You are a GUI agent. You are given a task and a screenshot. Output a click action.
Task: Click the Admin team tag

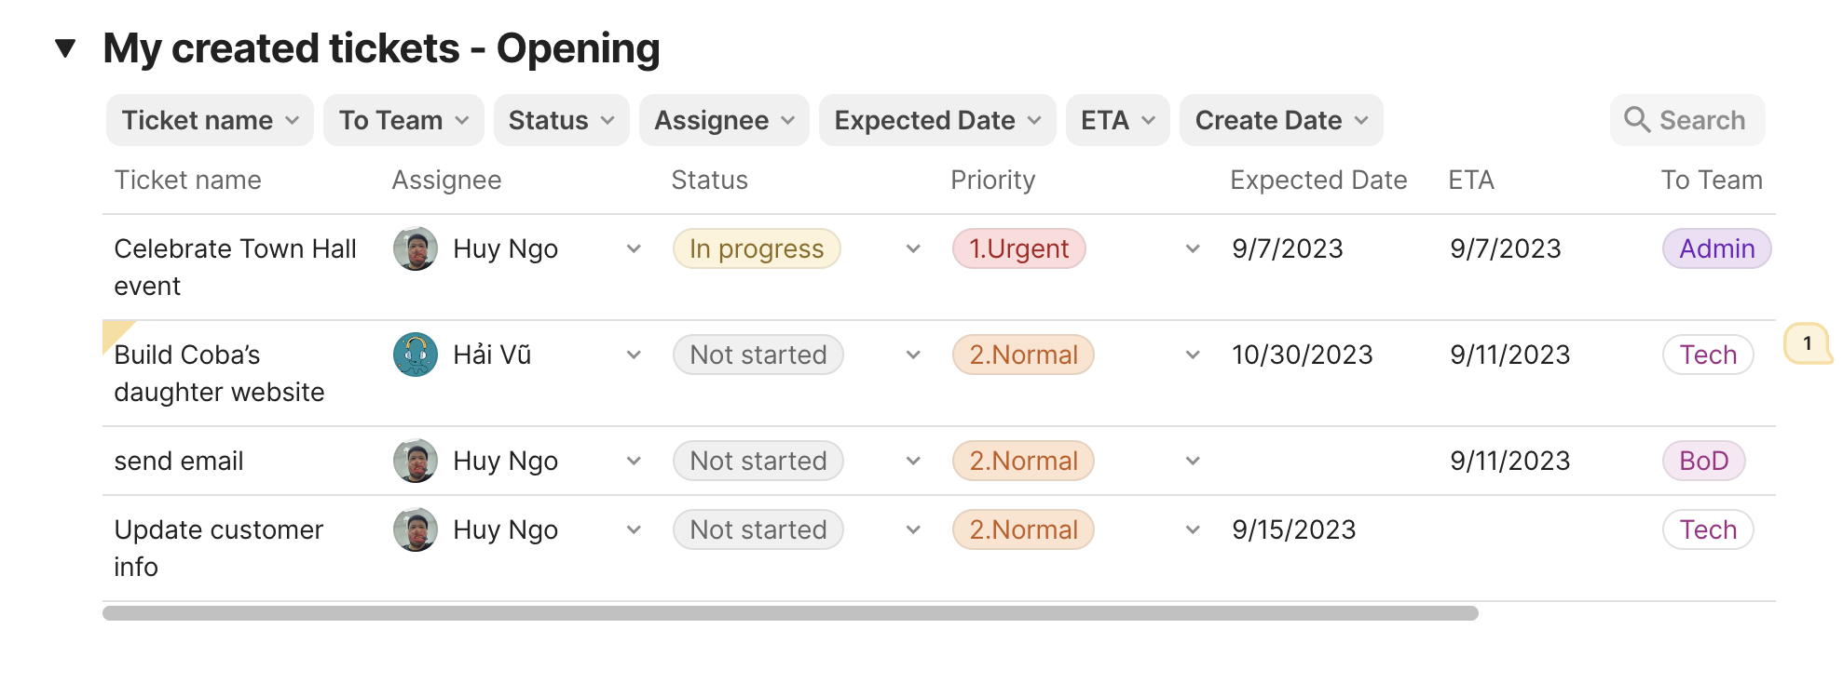tap(1716, 249)
